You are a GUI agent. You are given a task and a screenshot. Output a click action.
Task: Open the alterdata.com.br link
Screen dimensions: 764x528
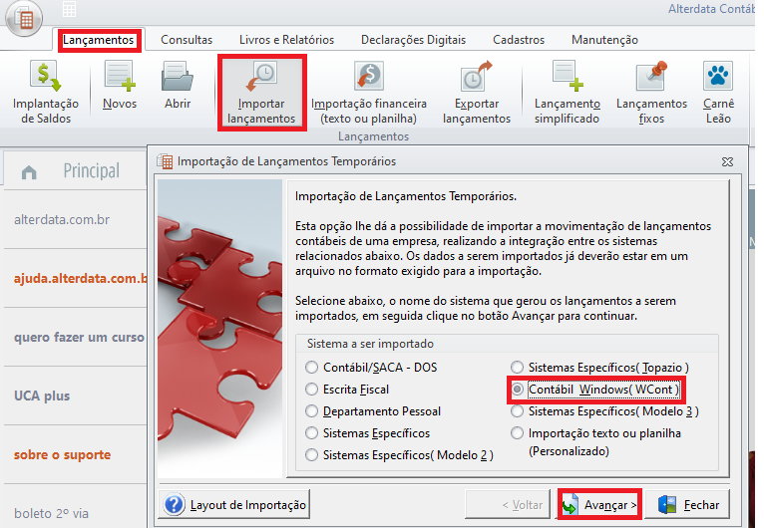point(62,220)
